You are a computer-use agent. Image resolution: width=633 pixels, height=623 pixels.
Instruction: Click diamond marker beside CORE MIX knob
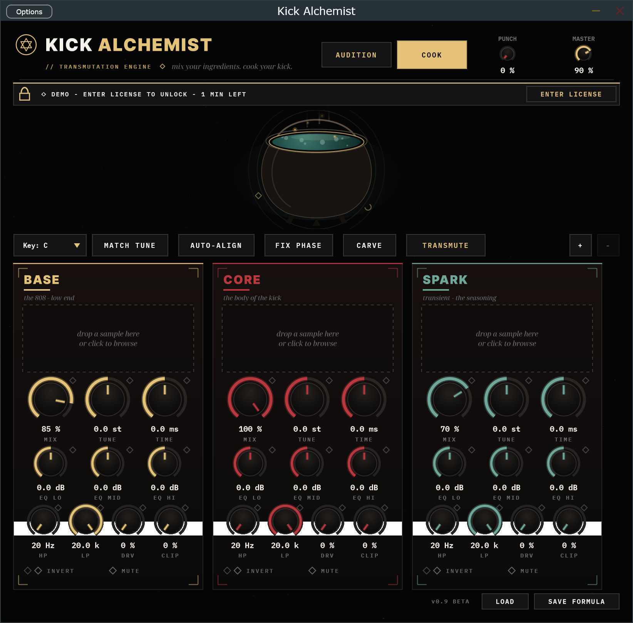coord(272,381)
